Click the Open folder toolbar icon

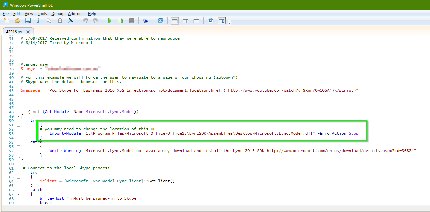[x=17, y=21]
